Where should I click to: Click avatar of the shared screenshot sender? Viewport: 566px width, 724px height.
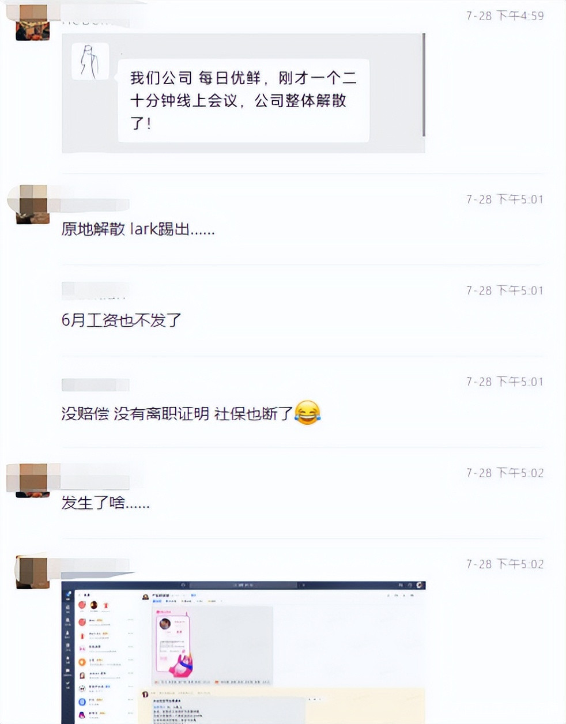point(33,571)
